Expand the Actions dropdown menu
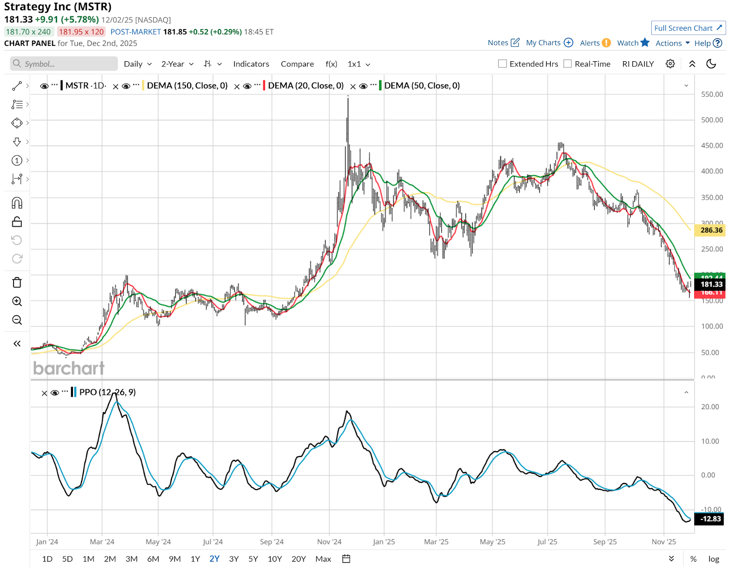Screen dimensions: 748x578 (x=672, y=43)
